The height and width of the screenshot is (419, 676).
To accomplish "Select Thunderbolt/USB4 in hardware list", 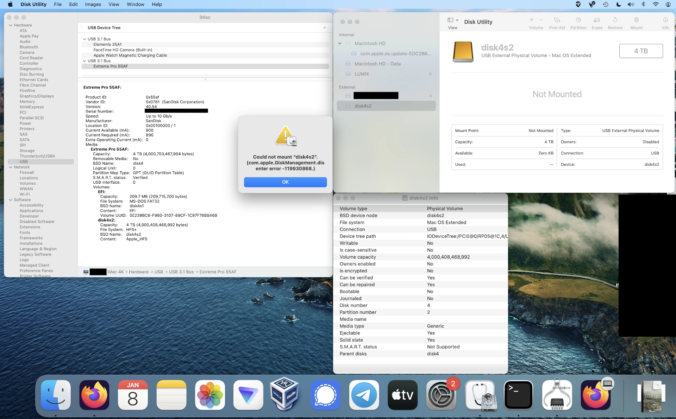I will pyautogui.click(x=37, y=156).
